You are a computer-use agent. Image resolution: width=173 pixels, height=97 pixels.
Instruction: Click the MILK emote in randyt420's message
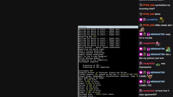pyautogui.click(x=158, y=43)
